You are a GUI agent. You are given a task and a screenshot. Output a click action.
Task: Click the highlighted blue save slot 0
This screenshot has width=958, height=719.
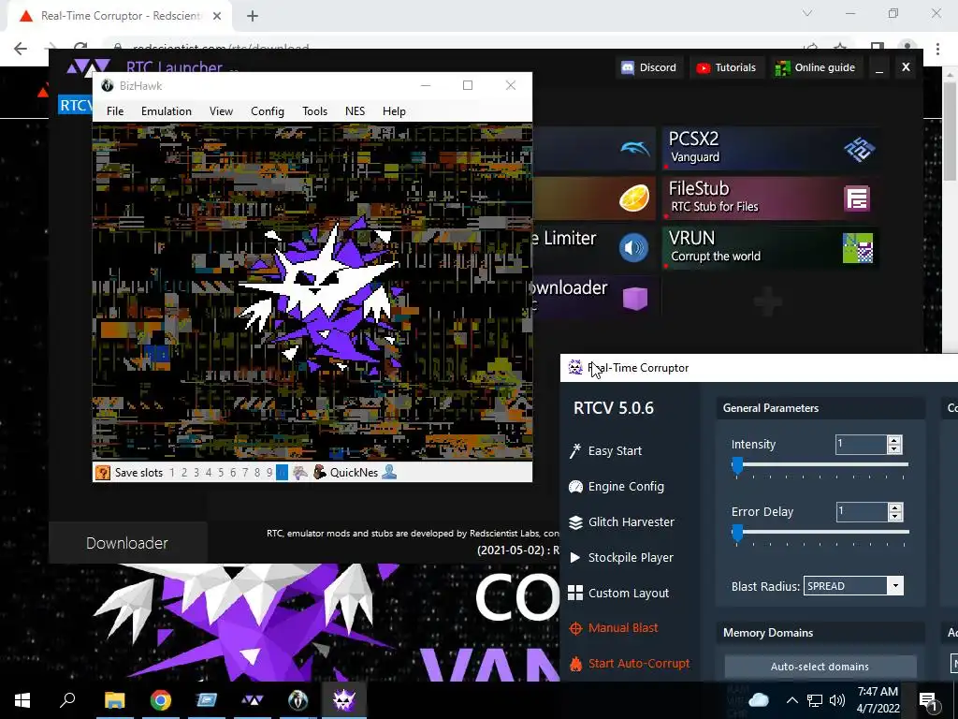coord(282,473)
